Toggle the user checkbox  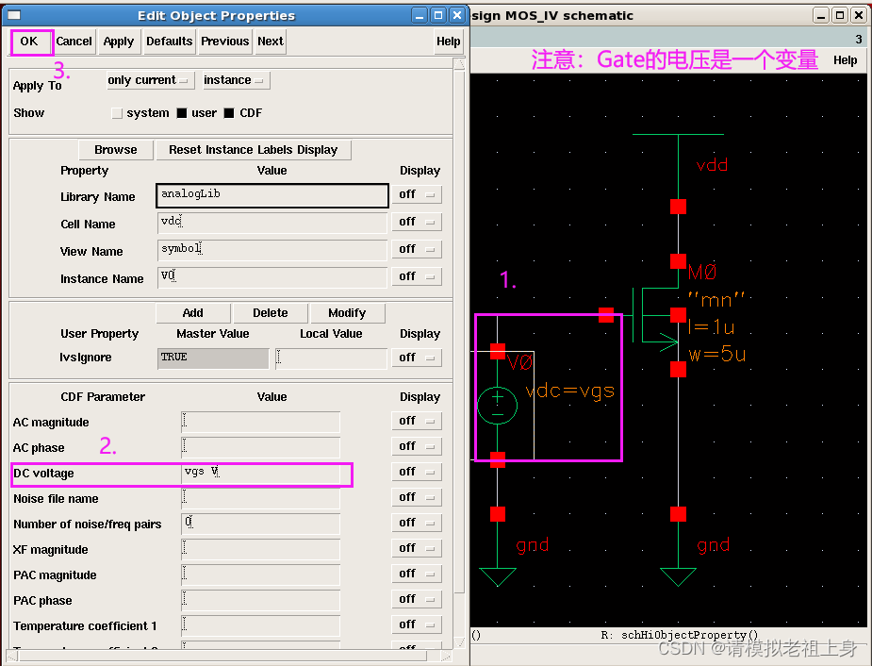pyautogui.click(x=181, y=111)
